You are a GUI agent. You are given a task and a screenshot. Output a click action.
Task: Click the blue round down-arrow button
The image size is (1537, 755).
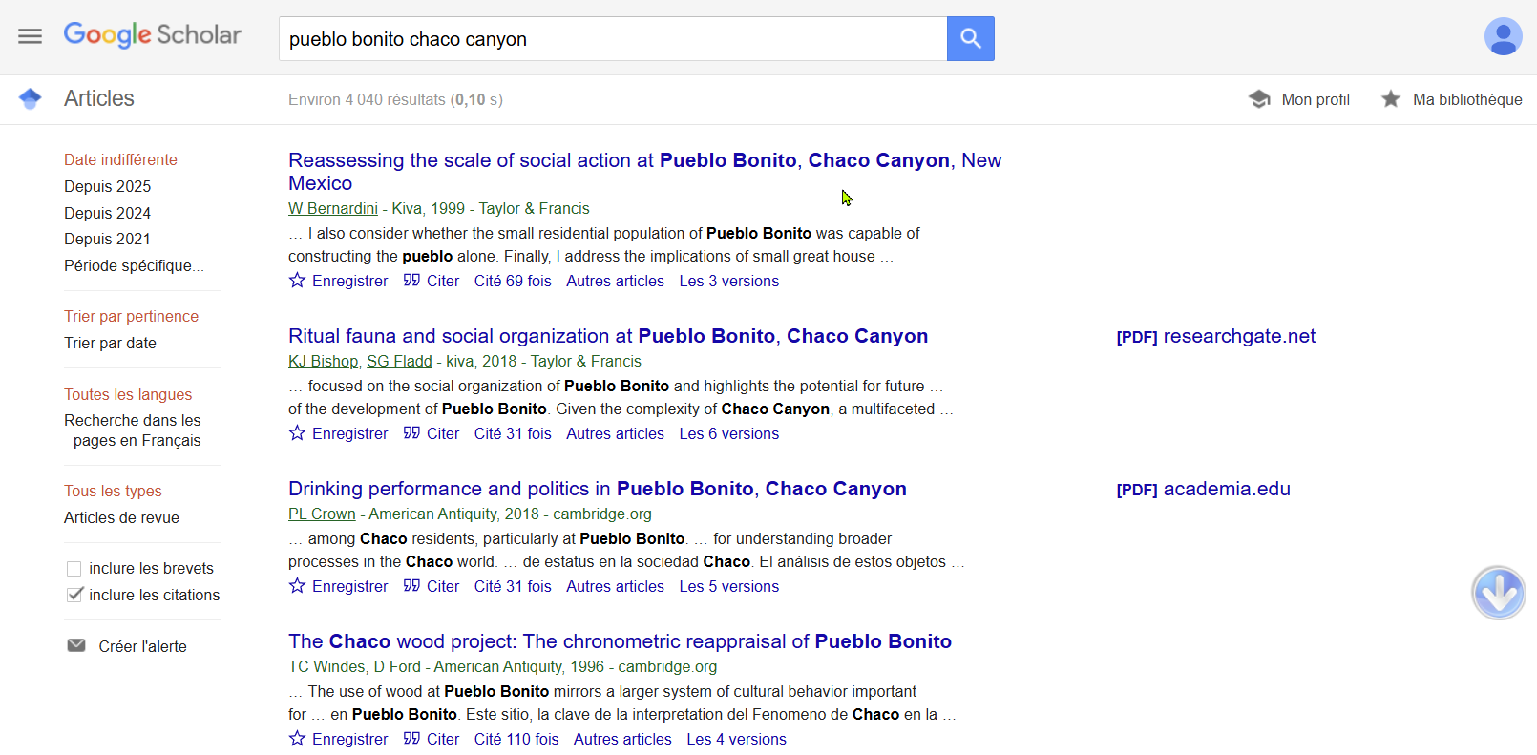point(1498,593)
